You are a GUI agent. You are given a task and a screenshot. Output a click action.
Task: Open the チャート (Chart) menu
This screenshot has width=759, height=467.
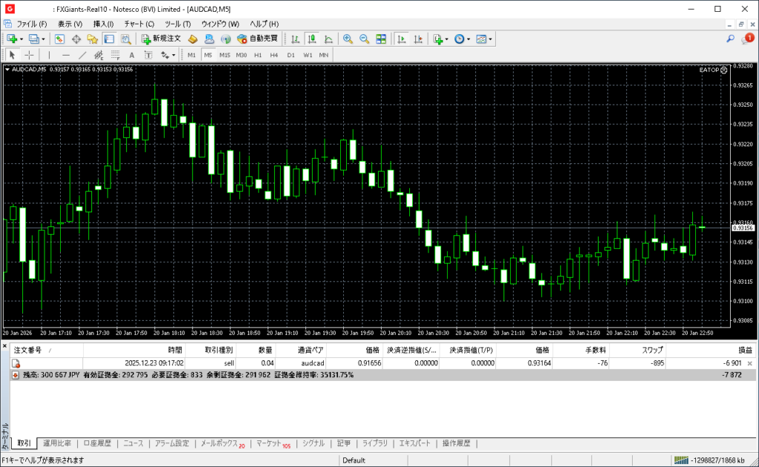[x=139, y=24]
